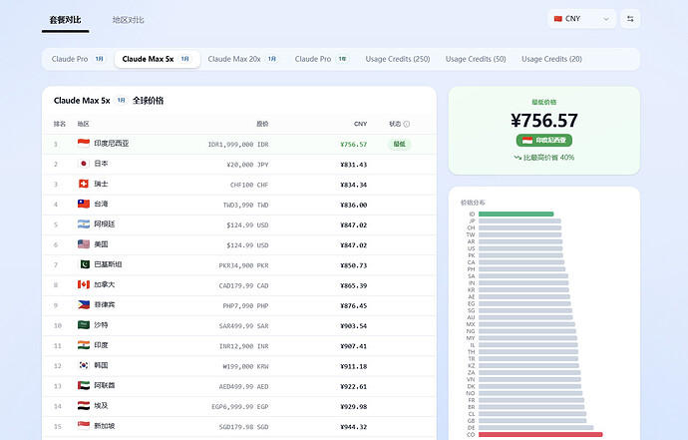Click the 阿根廷 region name
688x440 pixels.
point(105,223)
